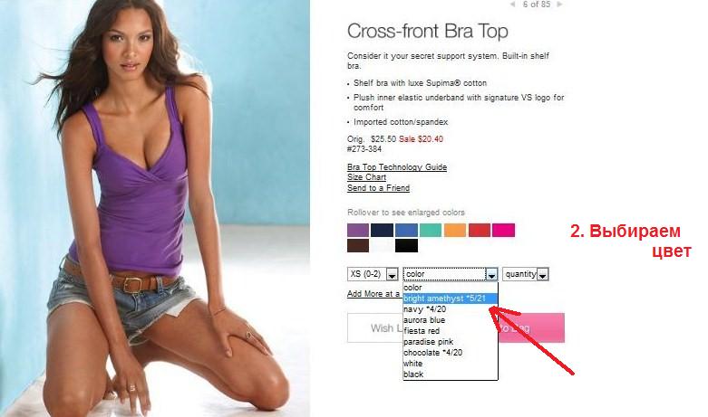Open the size dropdown XS (0-2)

(373, 274)
